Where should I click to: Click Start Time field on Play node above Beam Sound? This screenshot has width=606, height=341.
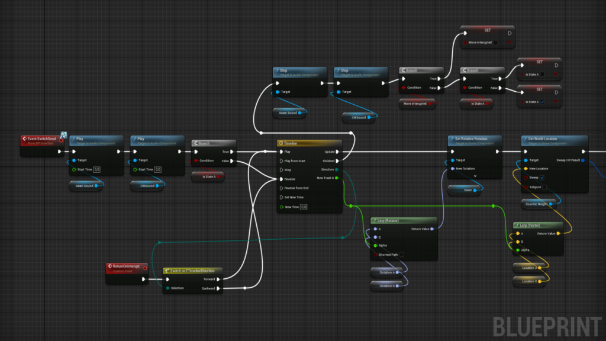96,169
